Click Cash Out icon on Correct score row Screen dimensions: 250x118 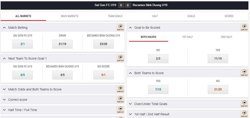point(120,100)
